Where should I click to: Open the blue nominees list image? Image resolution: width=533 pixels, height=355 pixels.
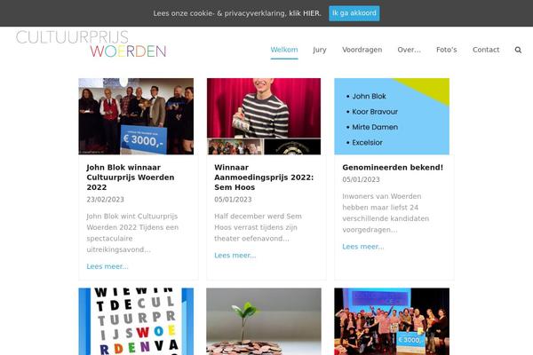[392, 116]
